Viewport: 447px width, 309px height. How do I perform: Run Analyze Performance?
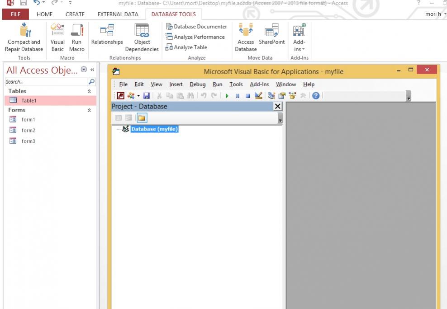coord(195,37)
